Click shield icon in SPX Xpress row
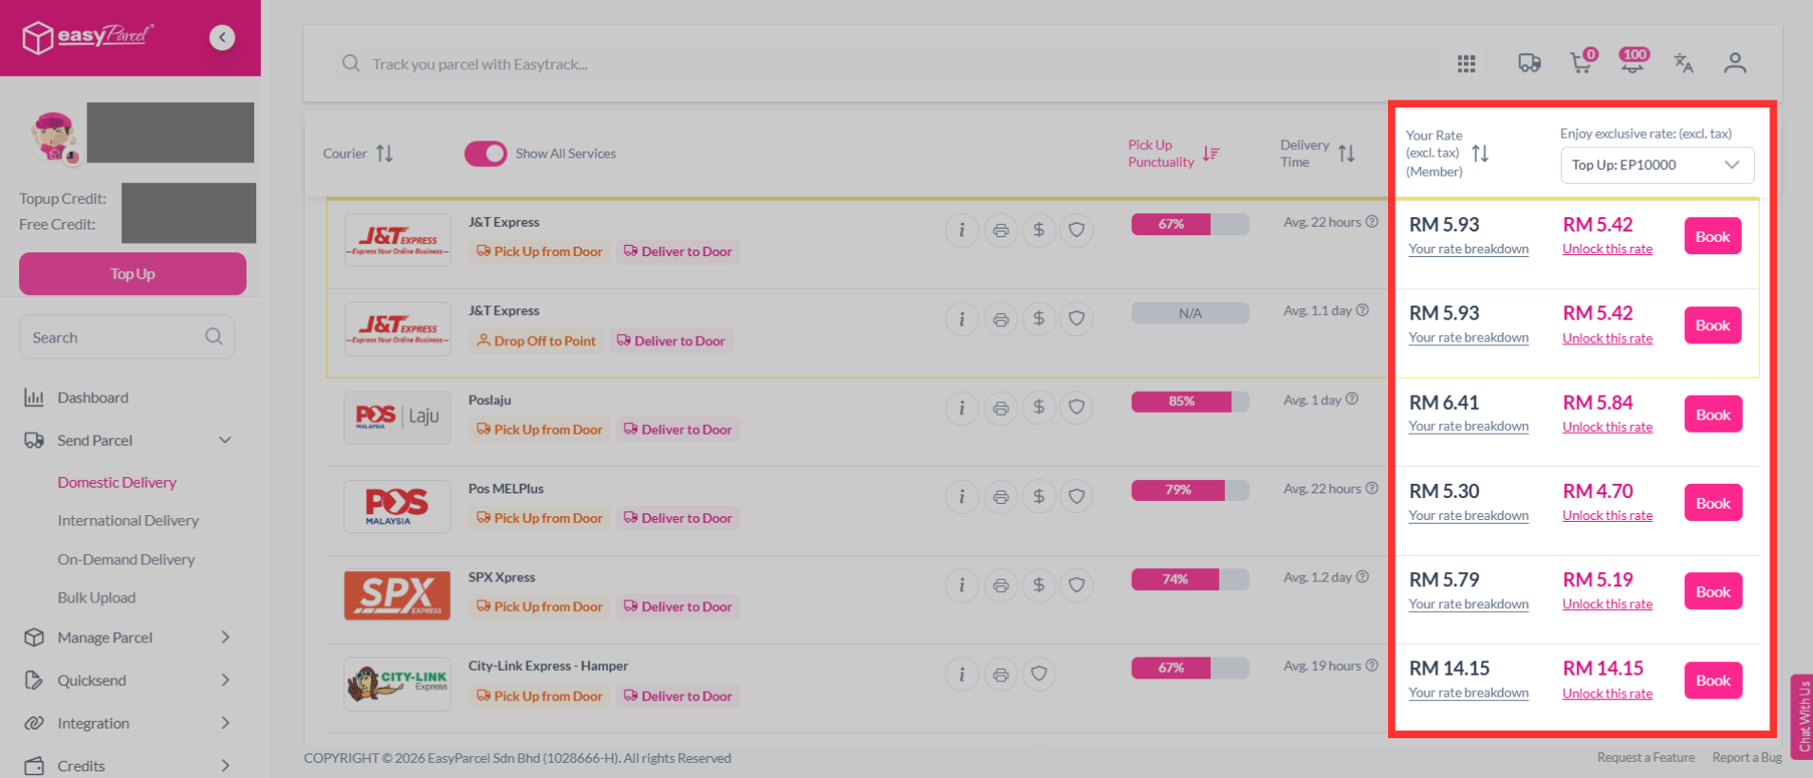The image size is (1813, 778). (x=1077, y=585)
